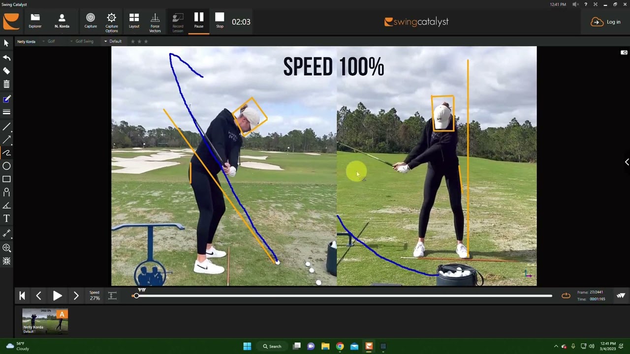
Task: Select the text annotation tool
Action: pos(6,218)
